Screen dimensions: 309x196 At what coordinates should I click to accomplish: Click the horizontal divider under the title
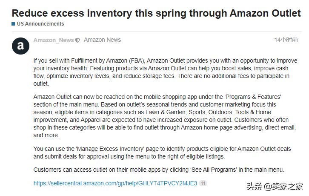coord(157,31)
